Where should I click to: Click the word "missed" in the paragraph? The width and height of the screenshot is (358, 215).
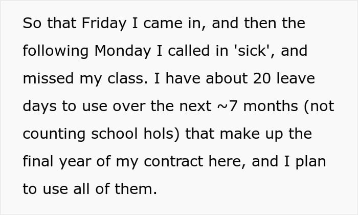pos(48,78)
